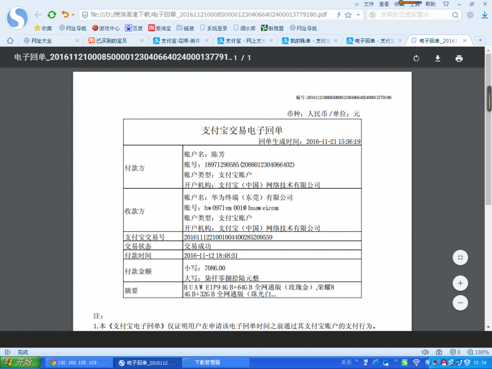Click the shirt skin icon in the title bar

point(446,4)
